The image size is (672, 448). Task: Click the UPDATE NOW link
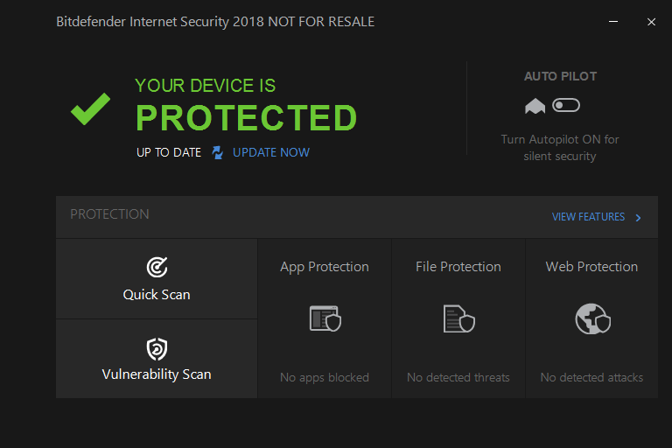click(271, 152)
